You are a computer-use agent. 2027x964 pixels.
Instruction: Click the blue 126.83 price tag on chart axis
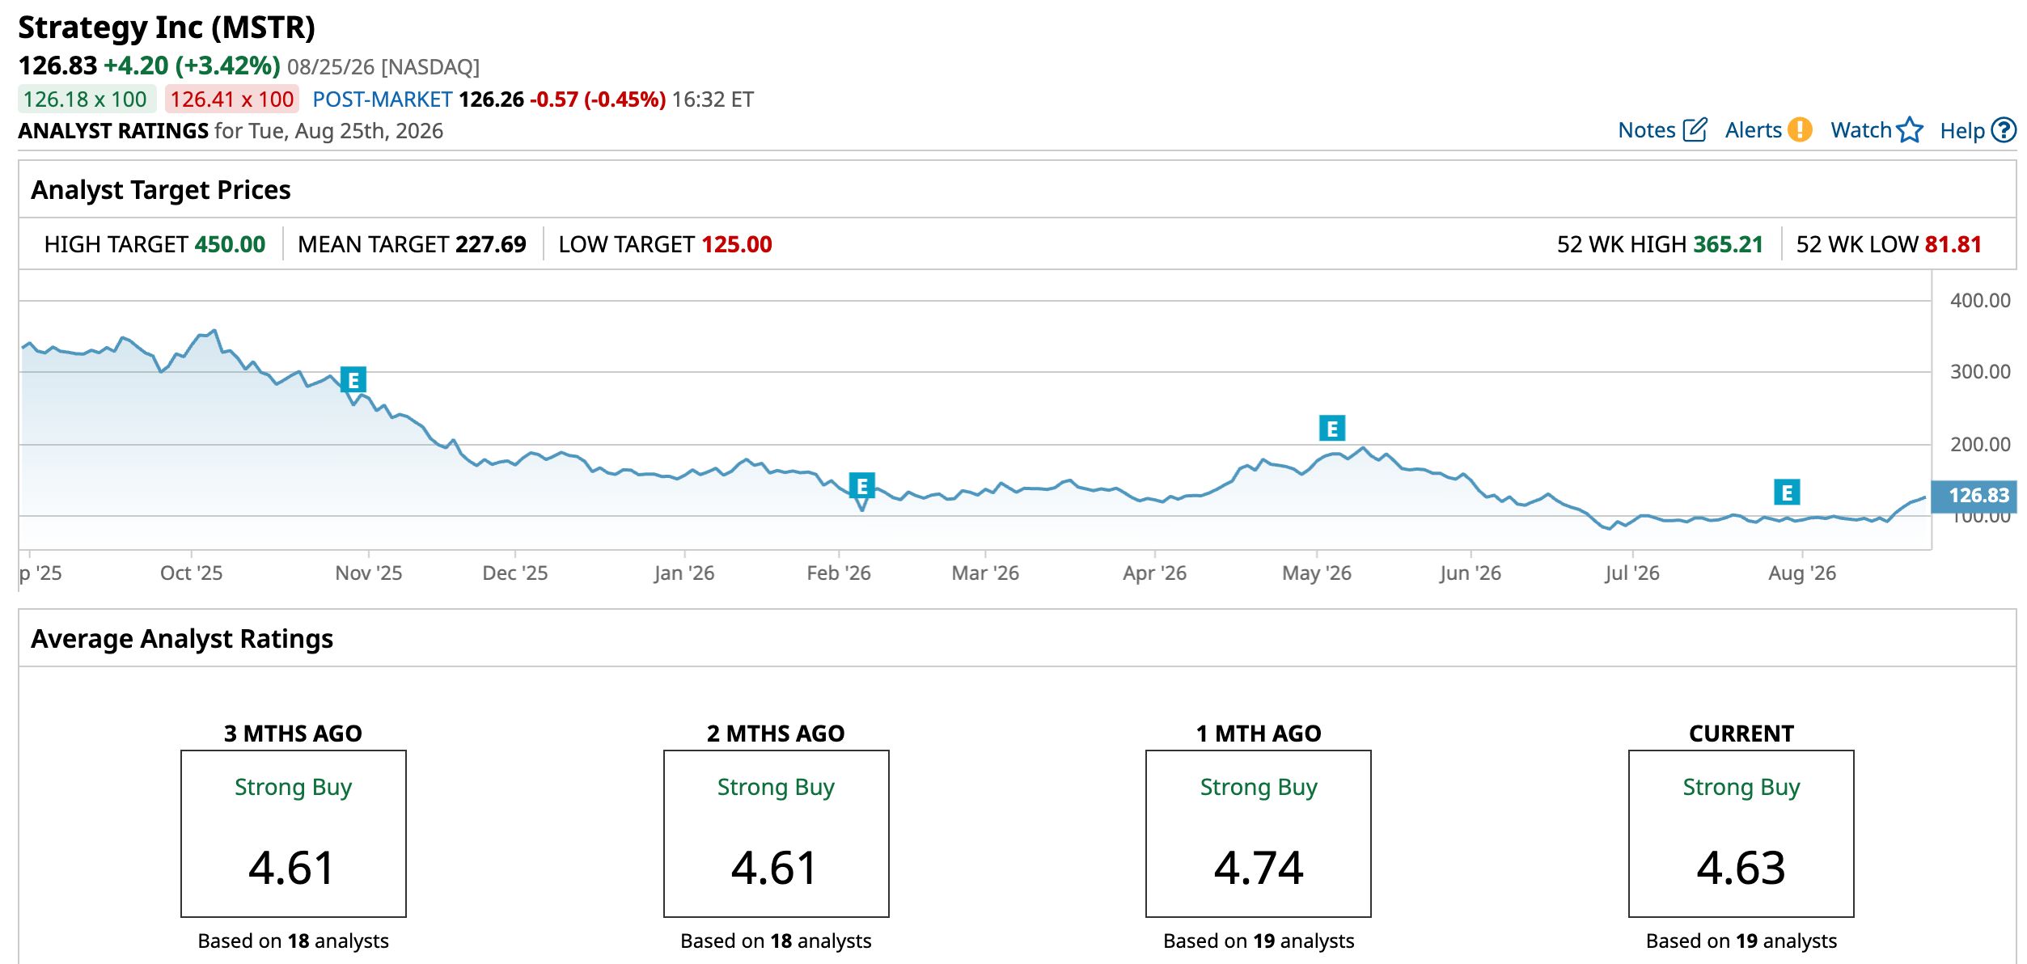pyautogui.click(x=1974, y=496)
